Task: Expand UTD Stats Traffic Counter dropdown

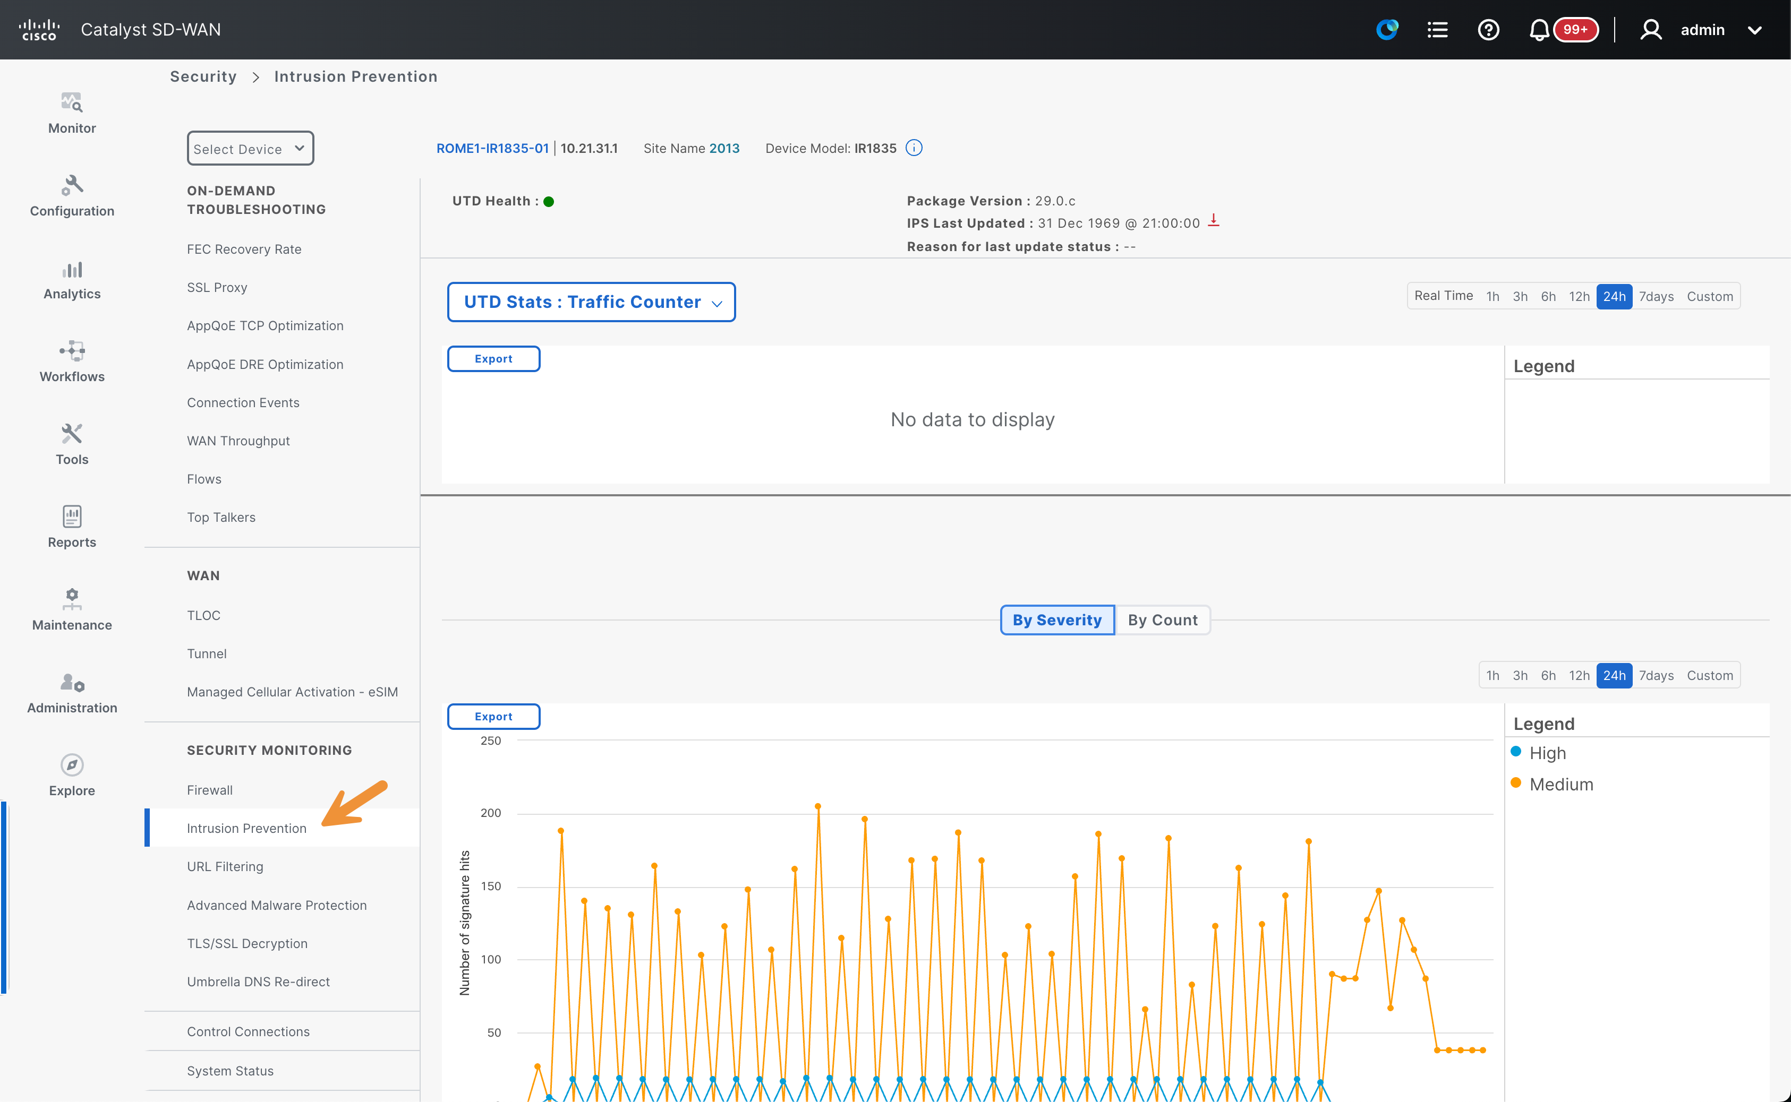Action: [x=591, y=302]
